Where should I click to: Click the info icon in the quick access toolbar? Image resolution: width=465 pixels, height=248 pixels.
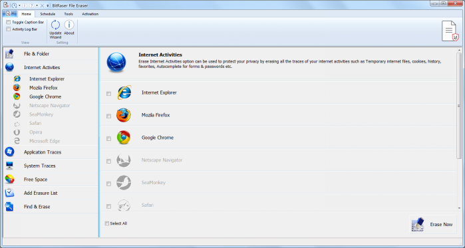click(25, 5)
